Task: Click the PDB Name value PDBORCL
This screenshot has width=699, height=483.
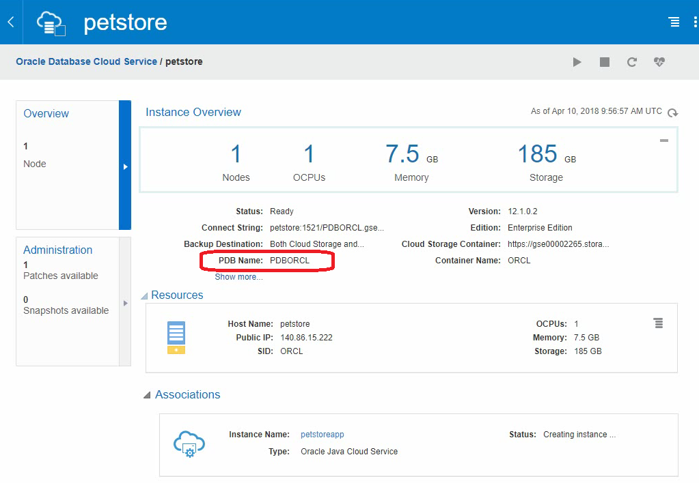Action: tap(289, 261)
